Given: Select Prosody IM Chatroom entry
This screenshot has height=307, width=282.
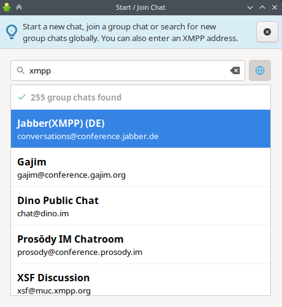Looking at the screenshot, I should 140,244.
